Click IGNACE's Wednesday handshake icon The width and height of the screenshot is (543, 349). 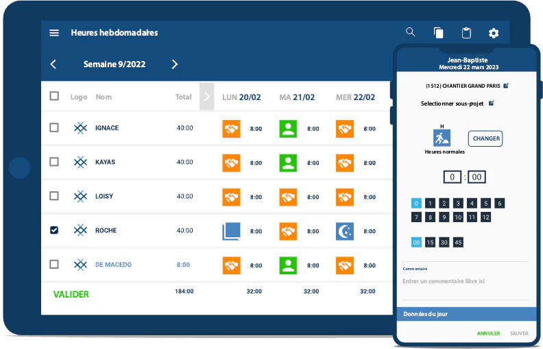(x=345, y=129)
